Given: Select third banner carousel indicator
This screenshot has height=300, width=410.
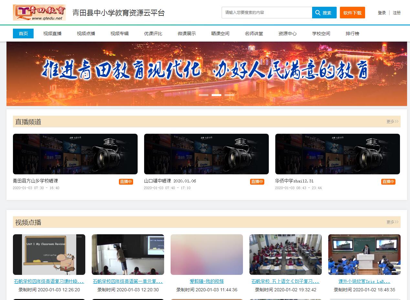Looking at the screenshot, I should 229,95.
